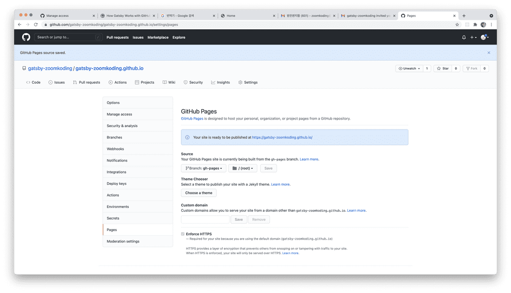This screenshot has width=511, height=293.
Task: Switch to How Gatsby Works browser tab
Action: coord(128,16)
